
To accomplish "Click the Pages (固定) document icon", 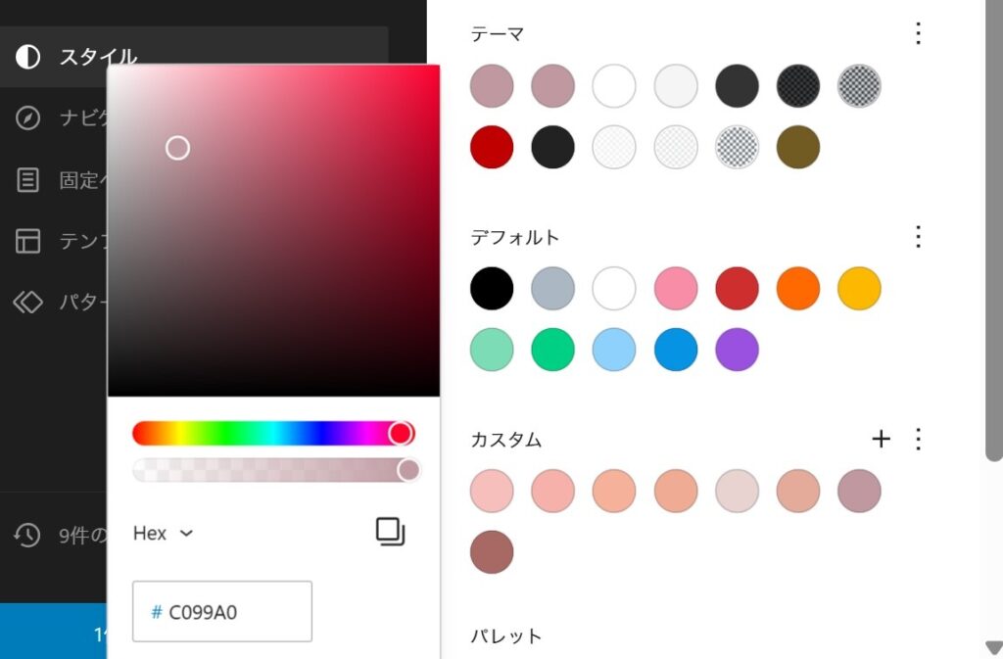I will pos(27,180).
